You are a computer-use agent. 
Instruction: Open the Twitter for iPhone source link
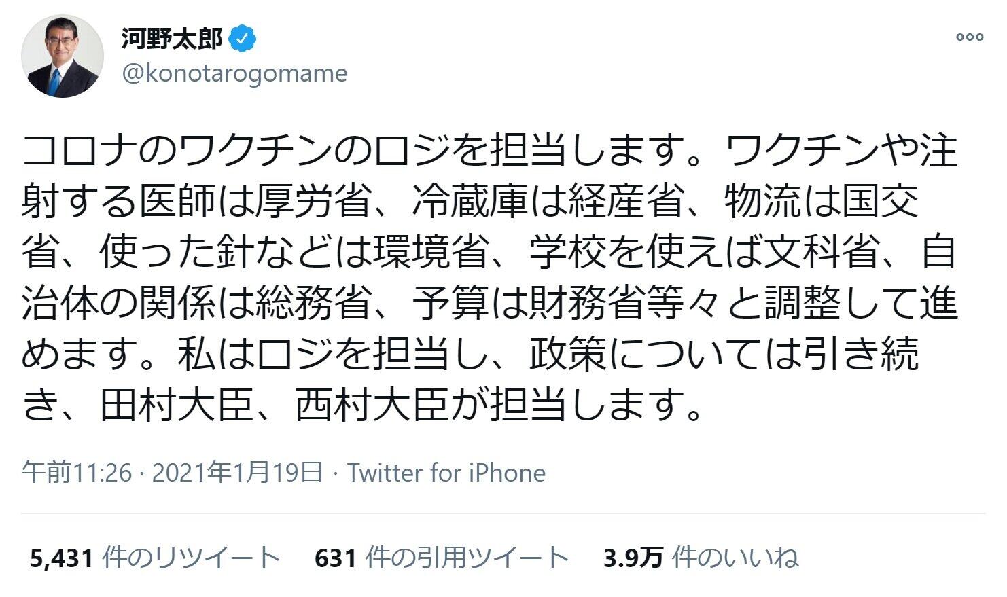tap(446, 473)
